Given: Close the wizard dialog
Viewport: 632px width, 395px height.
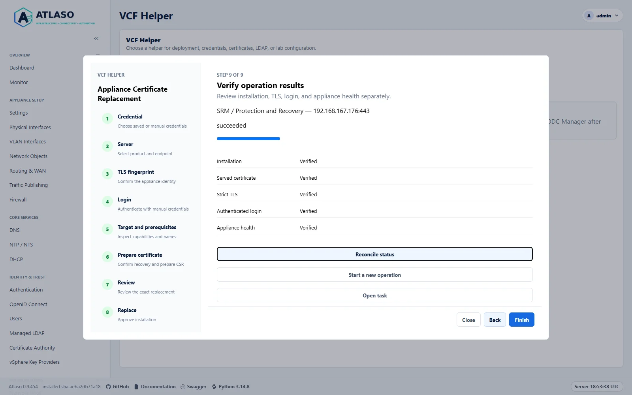Looking at the screenshot, I should 468,320.
